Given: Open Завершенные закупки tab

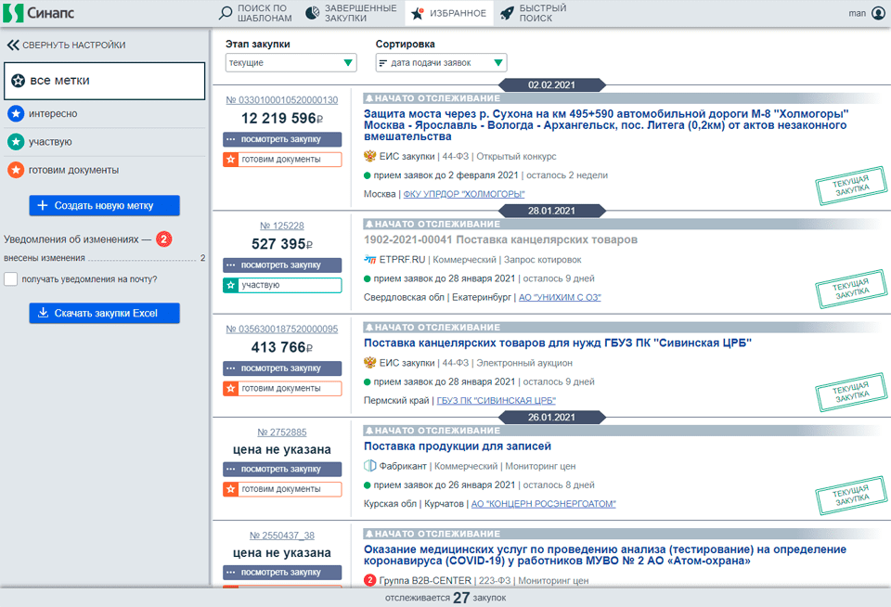Looking at the screenshot, I should (351, 13).
